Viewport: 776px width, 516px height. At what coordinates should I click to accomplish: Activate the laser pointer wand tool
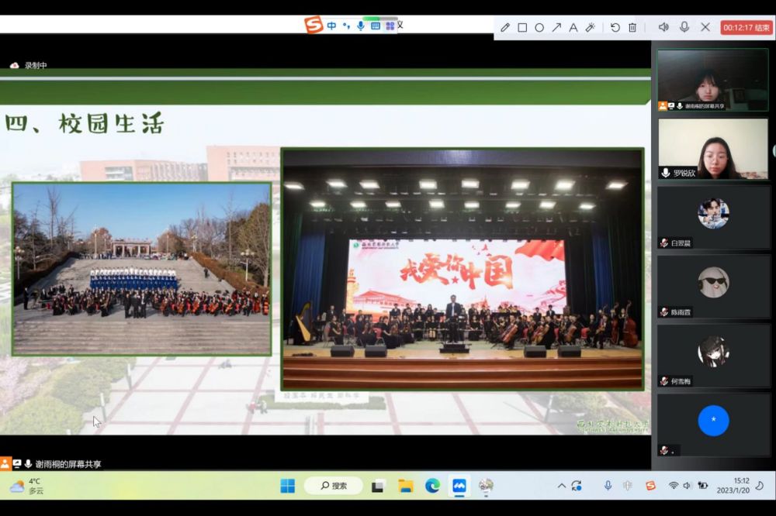click(x=591, y=27)
